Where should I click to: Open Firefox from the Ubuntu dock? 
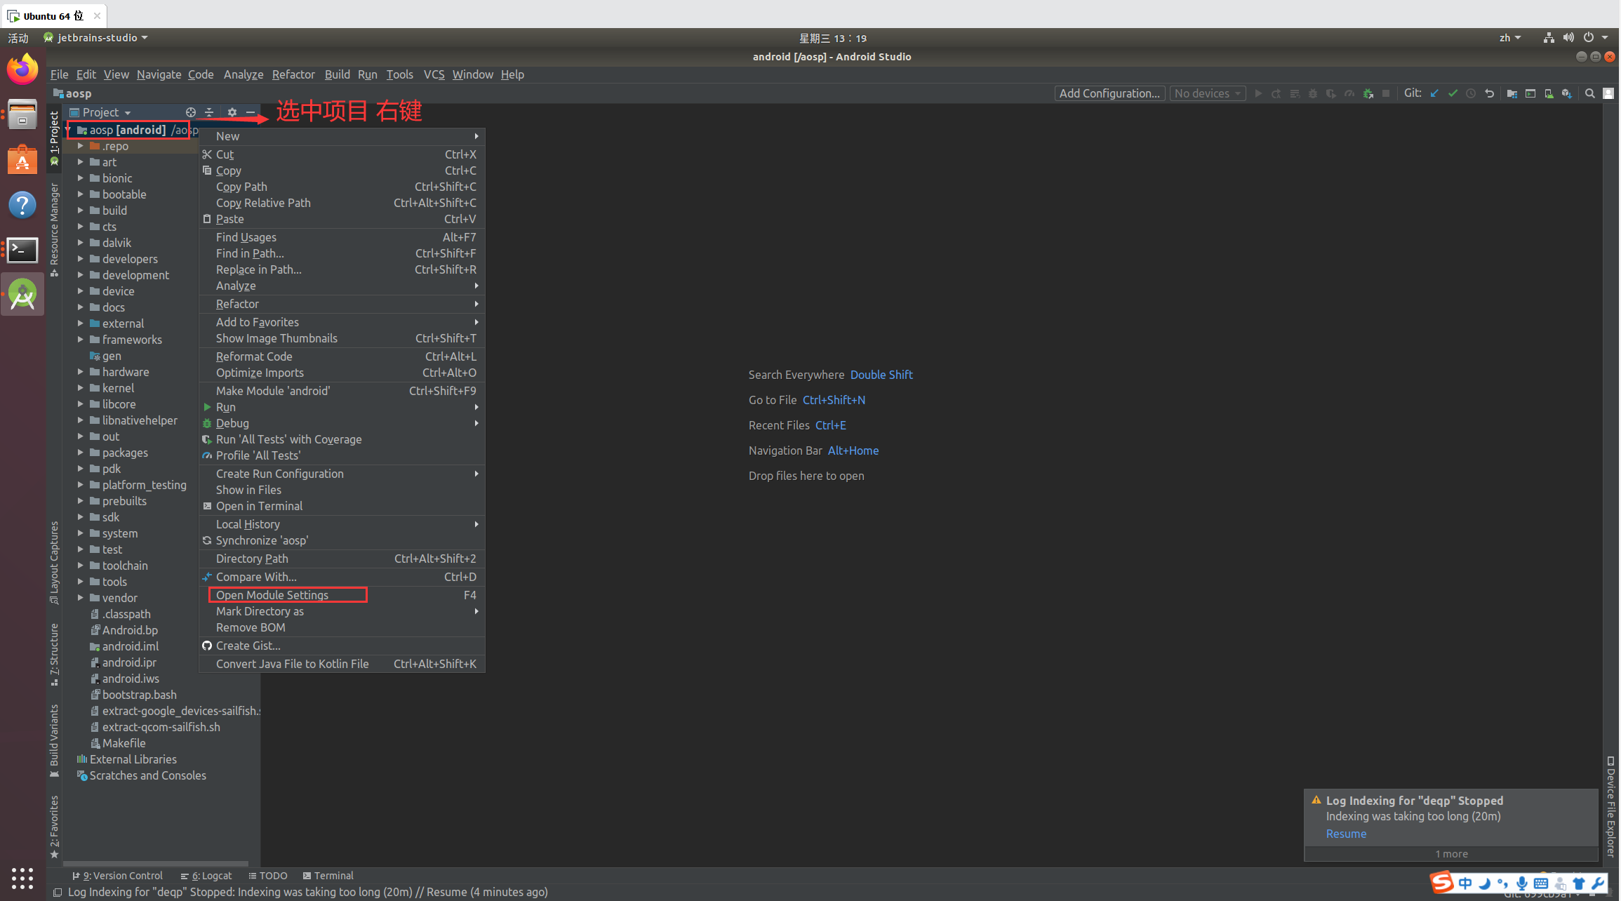(x=22, y=69)
